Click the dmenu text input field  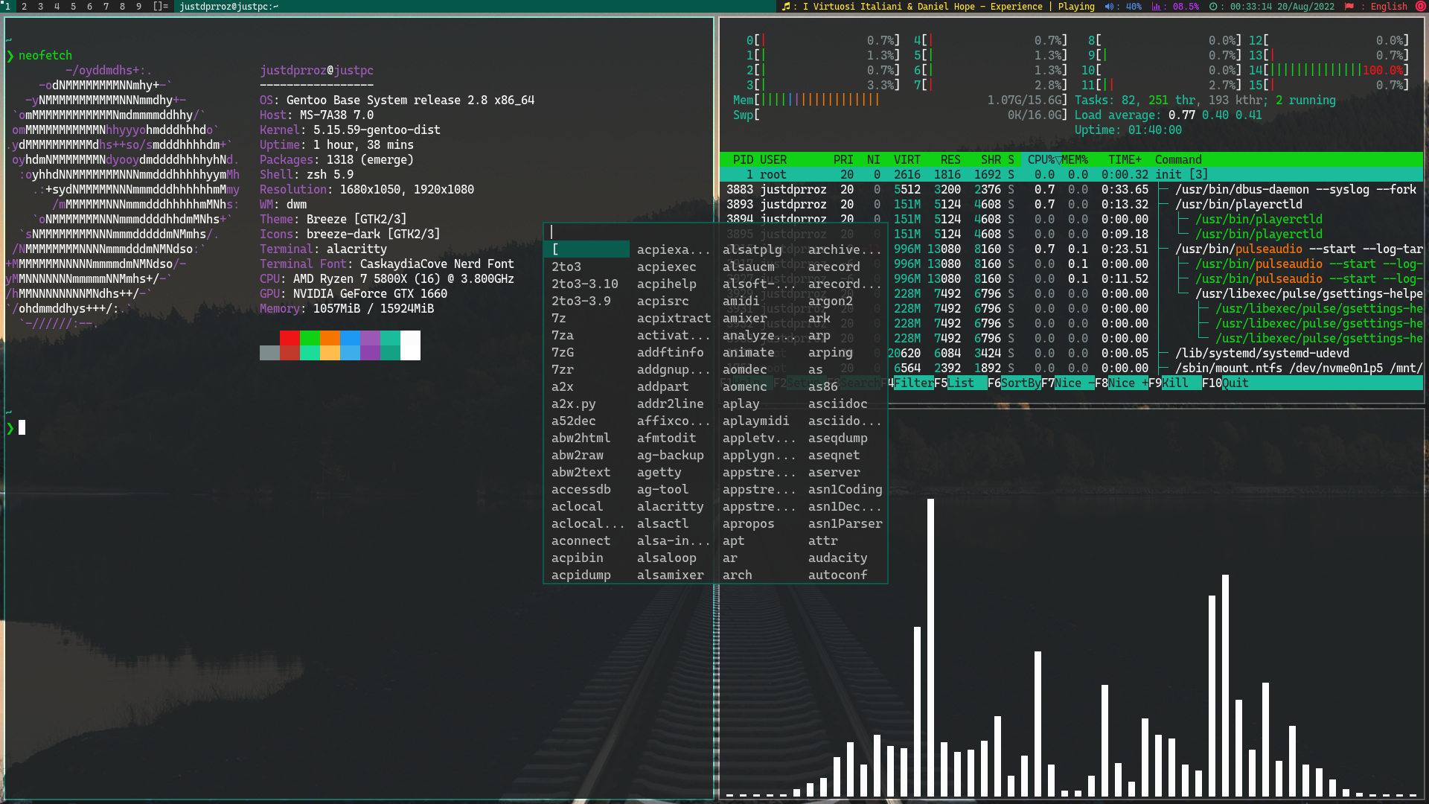coord(714,232)
